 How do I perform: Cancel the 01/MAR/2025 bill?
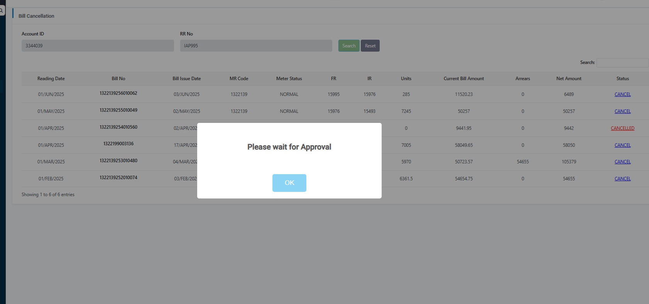622,162
